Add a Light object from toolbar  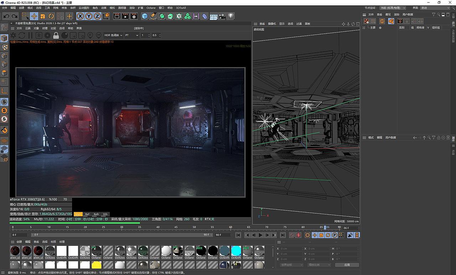(x=231, y=16)
